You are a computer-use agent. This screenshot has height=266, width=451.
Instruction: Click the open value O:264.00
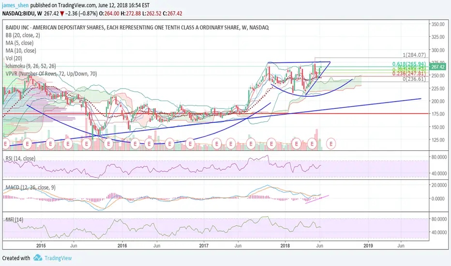pyautogui.click(x=109, y=14)
